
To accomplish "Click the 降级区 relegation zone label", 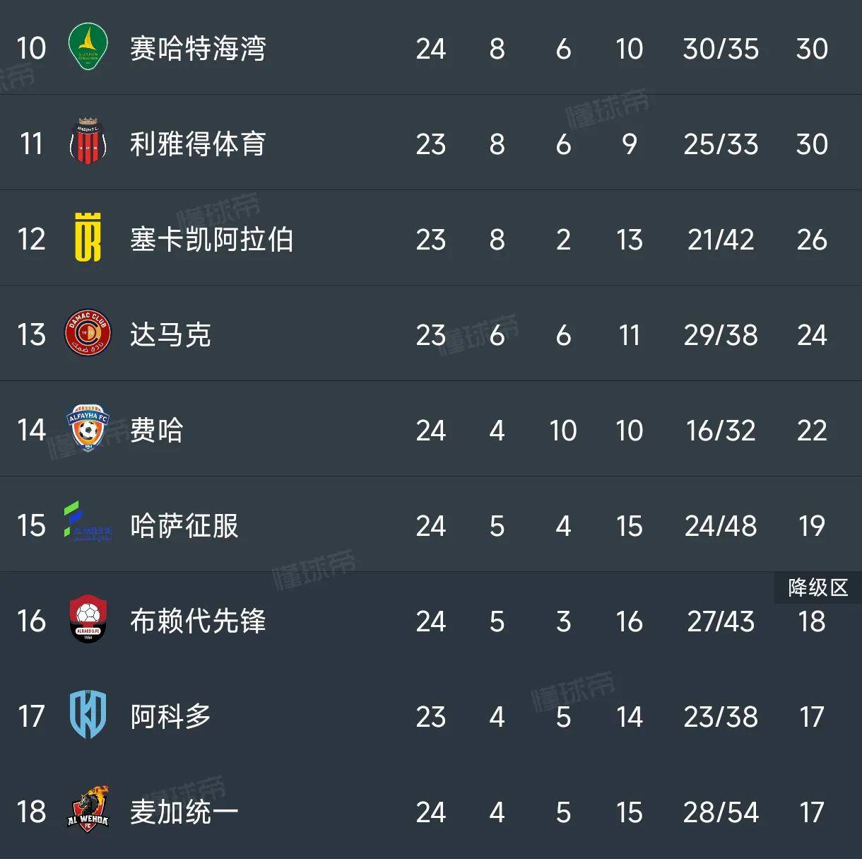I will 817,588.
